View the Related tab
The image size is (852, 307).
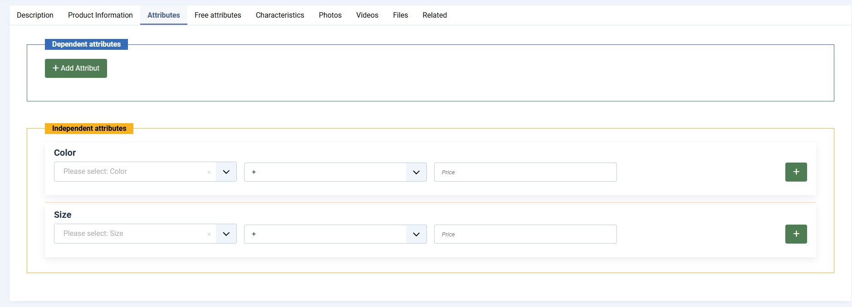point(435,15)
